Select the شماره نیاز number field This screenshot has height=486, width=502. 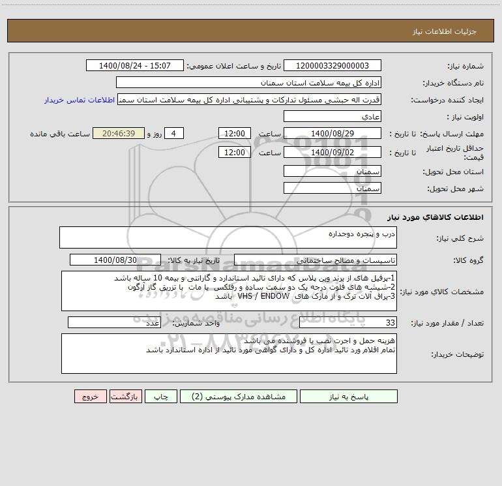[x=332, y=65]
